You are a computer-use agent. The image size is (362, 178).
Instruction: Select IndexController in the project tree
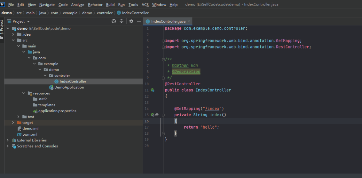[x=73, y=82]
